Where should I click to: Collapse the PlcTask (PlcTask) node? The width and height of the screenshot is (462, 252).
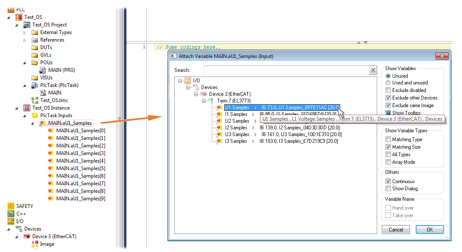click(x=24, y=86)
